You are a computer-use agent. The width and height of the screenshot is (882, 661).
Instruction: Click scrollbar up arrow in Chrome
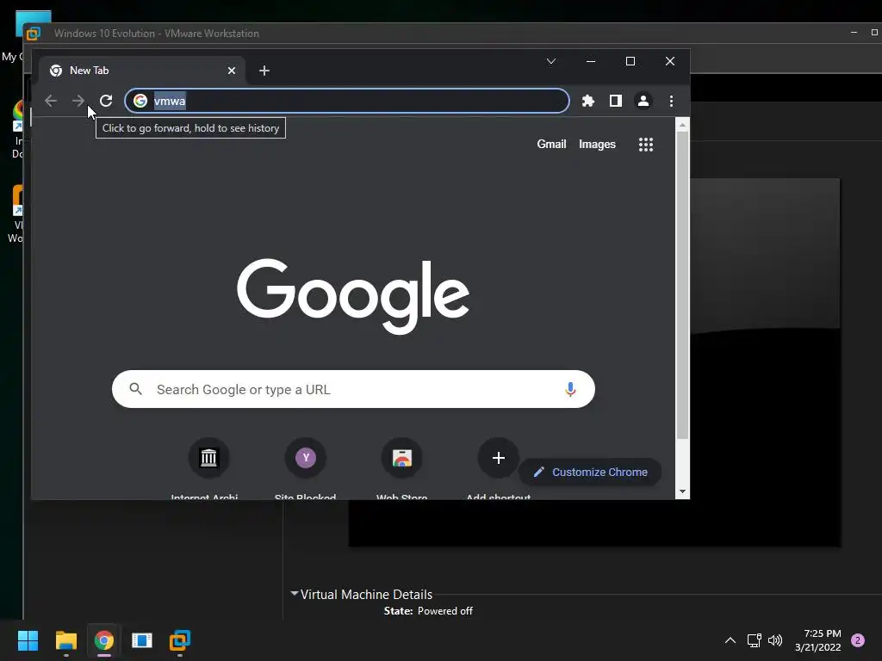(682, 125)
